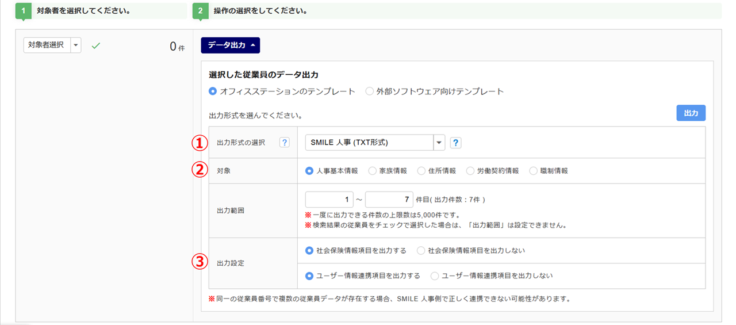Choose 労働契約情報 as the target

[471, 171]
